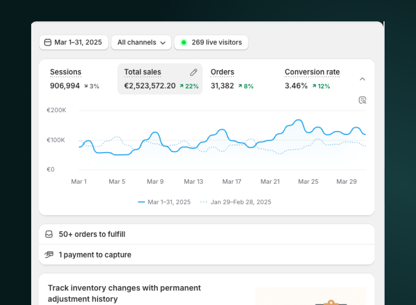The image size is (416, 305).
Task: Click the 8% increase indicator for Orders
Action: tap(246, 86)
